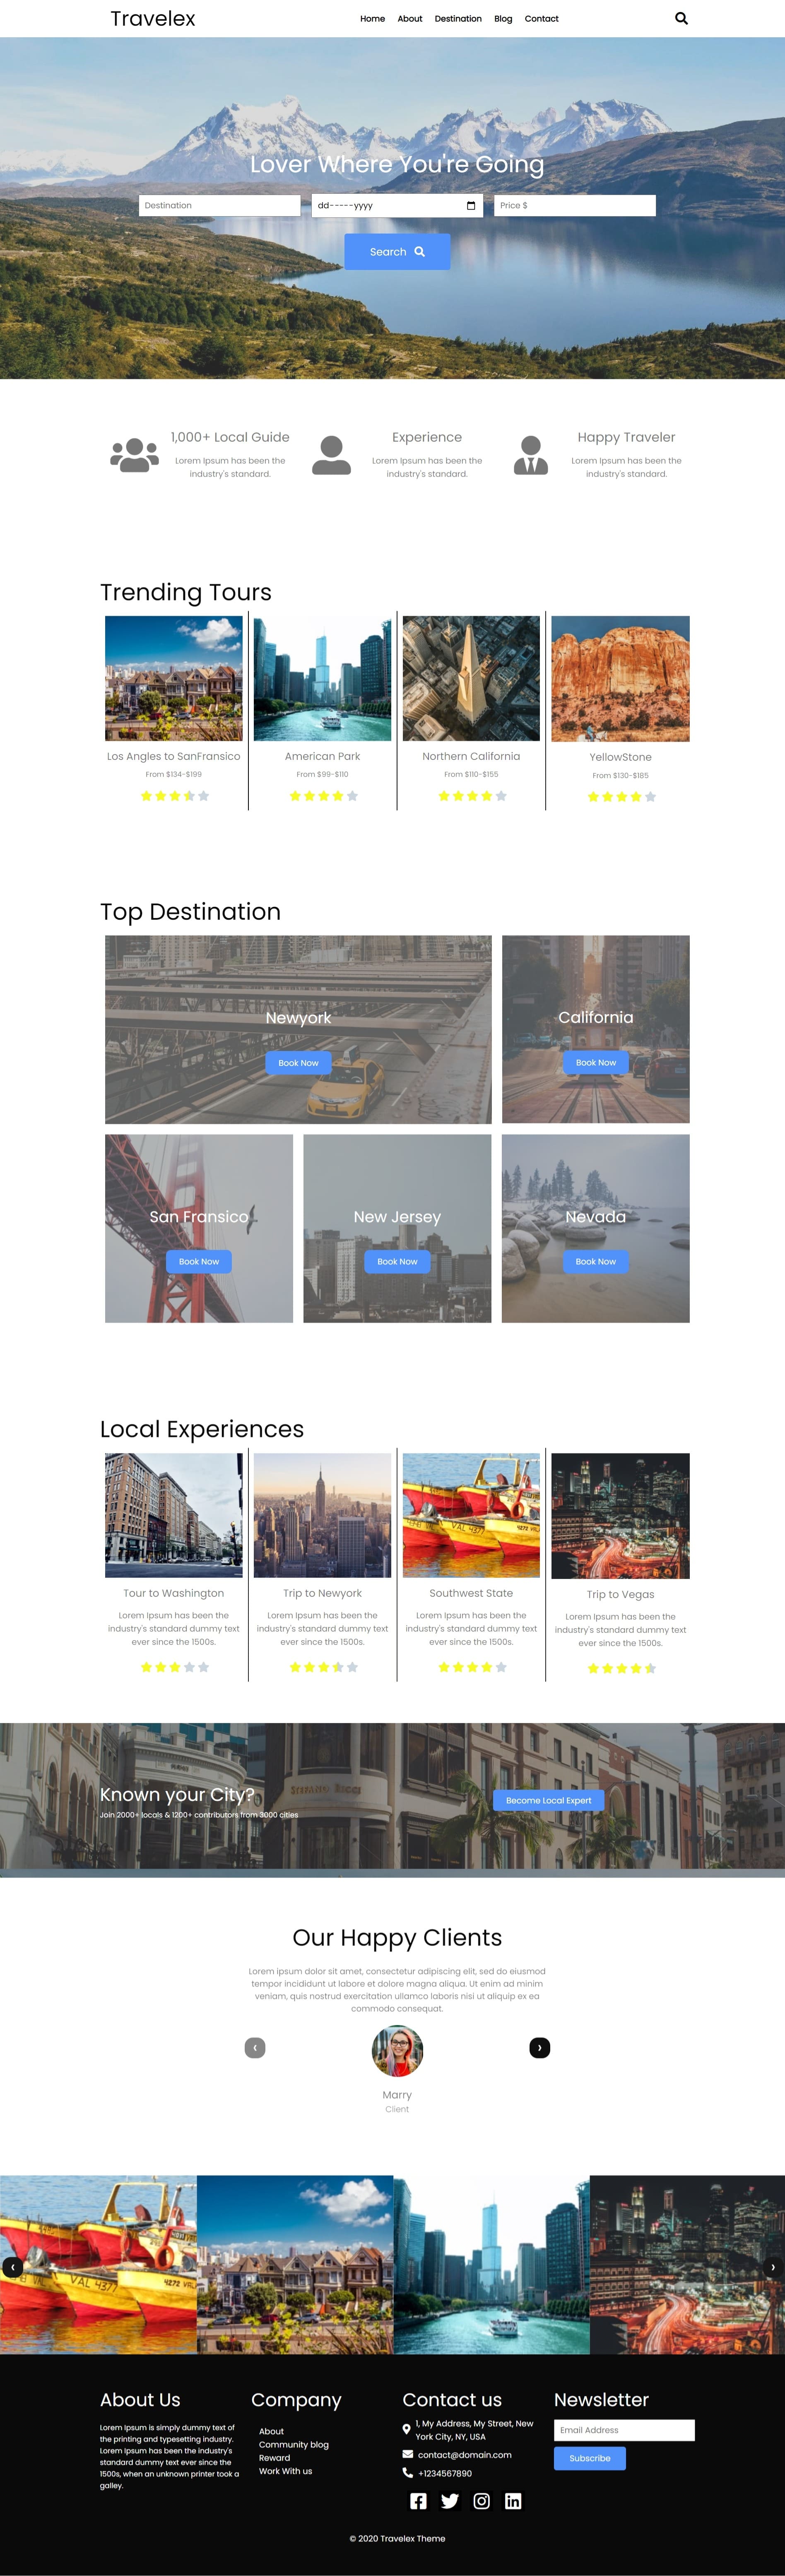The height and width of the screenshot is (2576, 785).
Task: Book Now for New Jersey
Action: coord(397,1262)
